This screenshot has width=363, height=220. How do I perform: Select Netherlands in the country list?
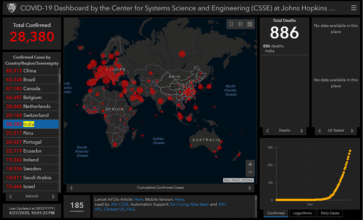pos(31,107)
